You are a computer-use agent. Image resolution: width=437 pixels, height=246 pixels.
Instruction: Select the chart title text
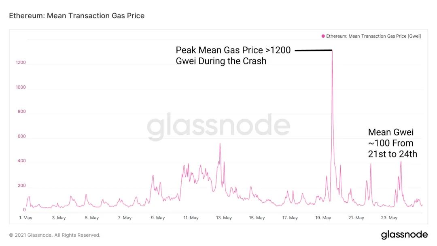pos(77,16)
